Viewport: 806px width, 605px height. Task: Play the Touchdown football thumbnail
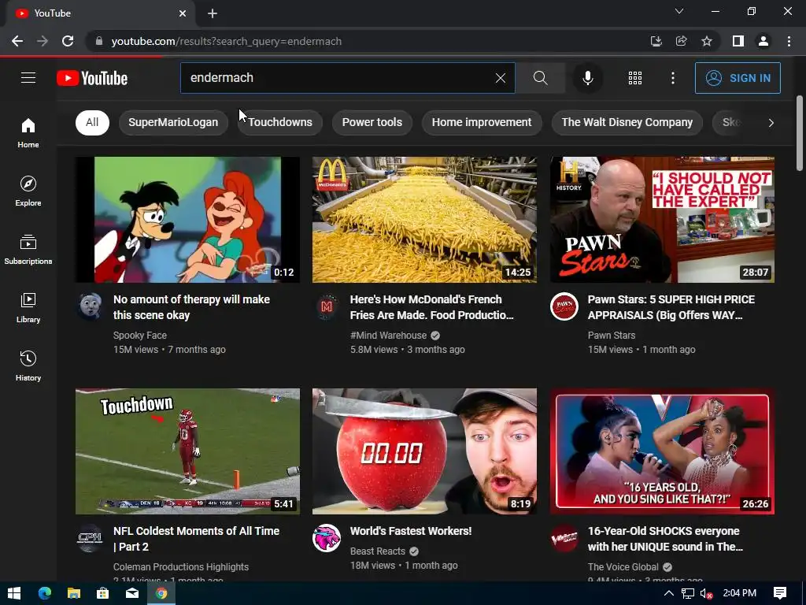point(187,451)
